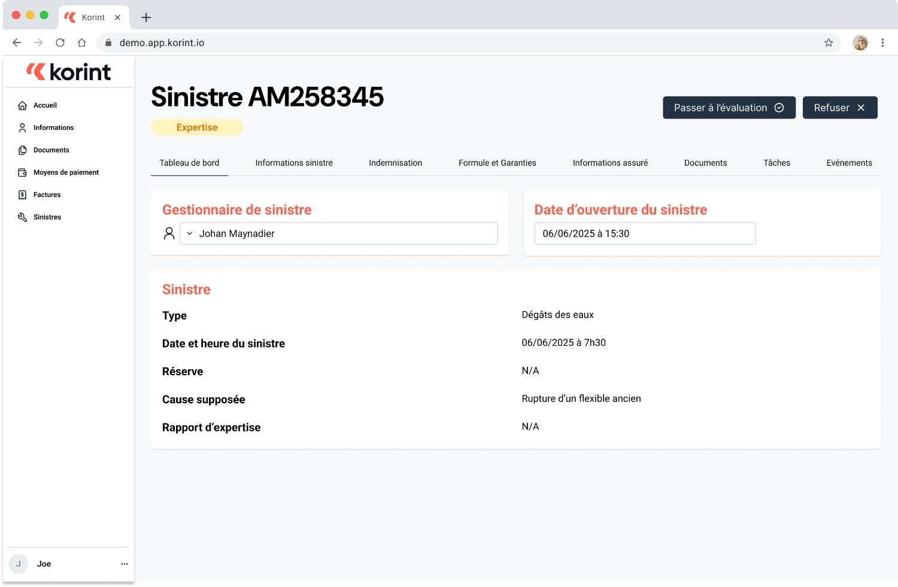Click the Expertise status badge
The width and height of the screenshot is (898, 587).
197,127
